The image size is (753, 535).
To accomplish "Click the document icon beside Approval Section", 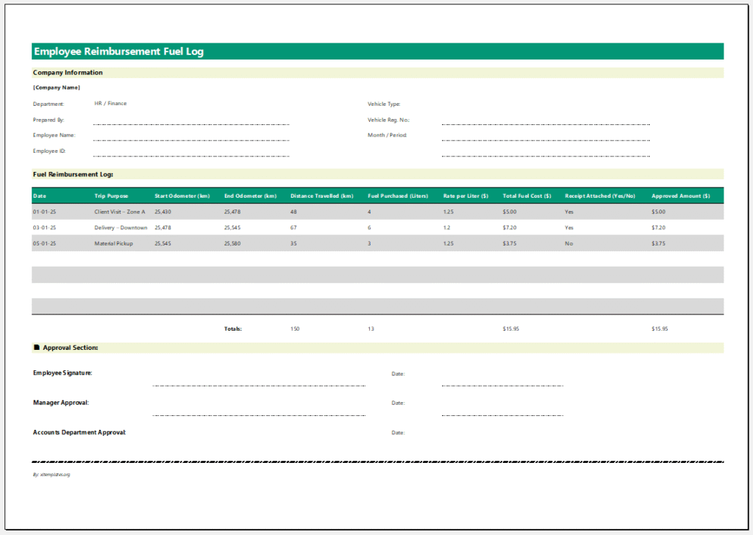I will [35, 348].
